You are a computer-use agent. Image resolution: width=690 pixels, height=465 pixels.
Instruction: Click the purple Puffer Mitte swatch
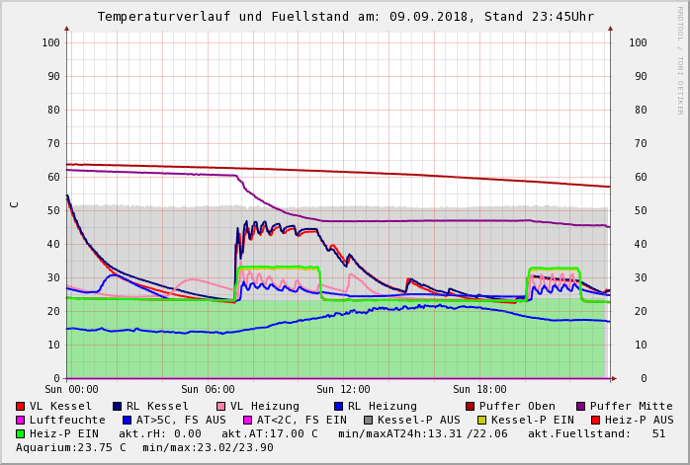(581, 406)
